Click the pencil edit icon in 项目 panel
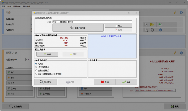This screenshot has height=111, width=188. pyautogui.click(x=175, y=13)
